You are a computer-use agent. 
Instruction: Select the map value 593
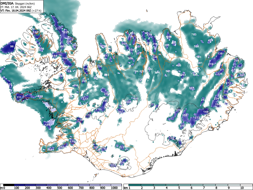tap(199, 57)
